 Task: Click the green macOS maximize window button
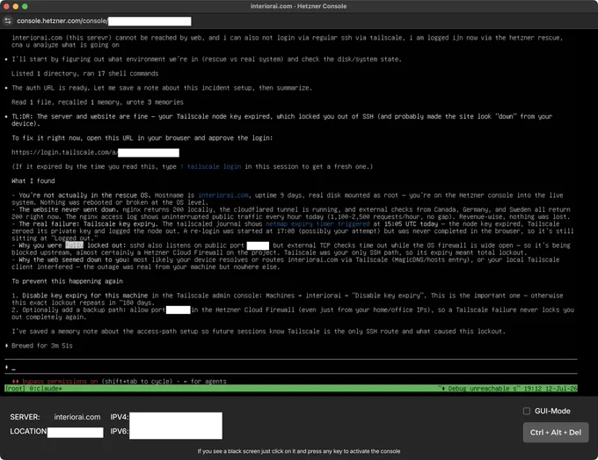25,6
